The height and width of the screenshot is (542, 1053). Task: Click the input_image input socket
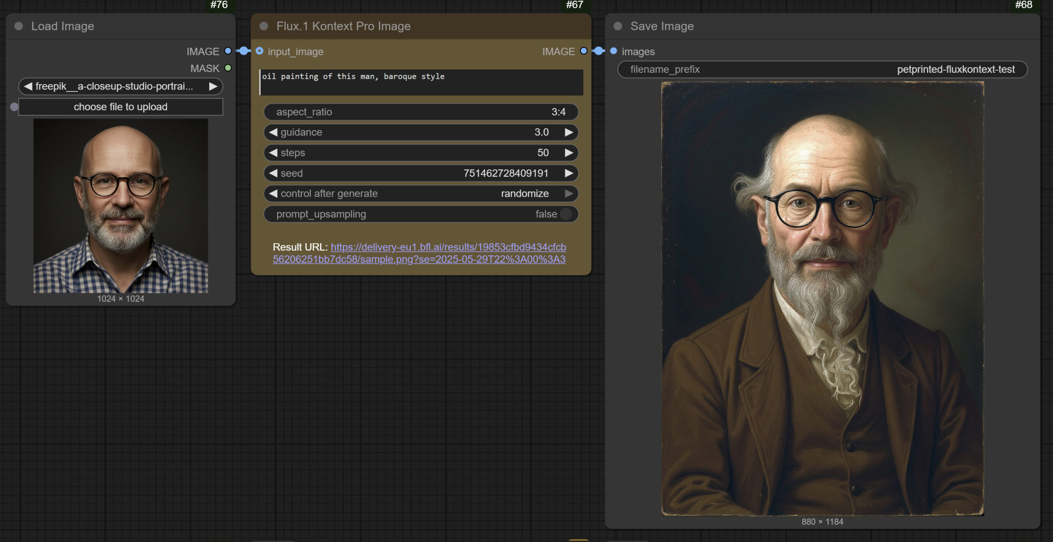[260, 51]
